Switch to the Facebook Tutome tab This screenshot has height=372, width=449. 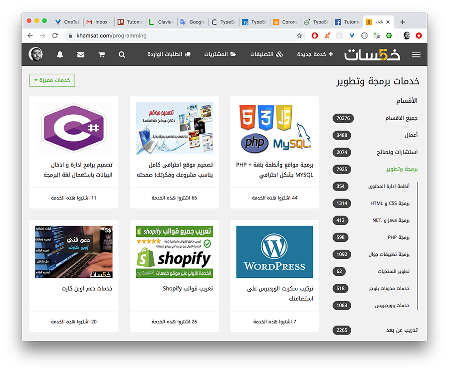pyautogui.click(x=347, y=22)
